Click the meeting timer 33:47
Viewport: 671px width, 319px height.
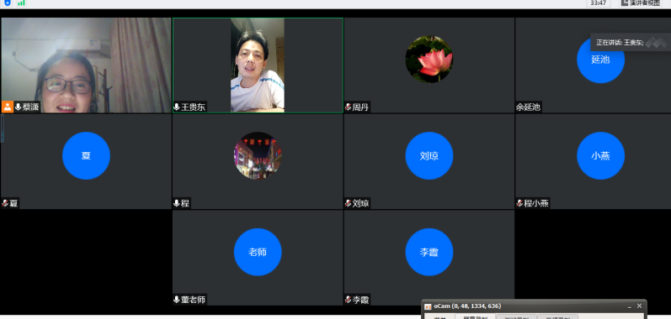[x=599, y=3]
